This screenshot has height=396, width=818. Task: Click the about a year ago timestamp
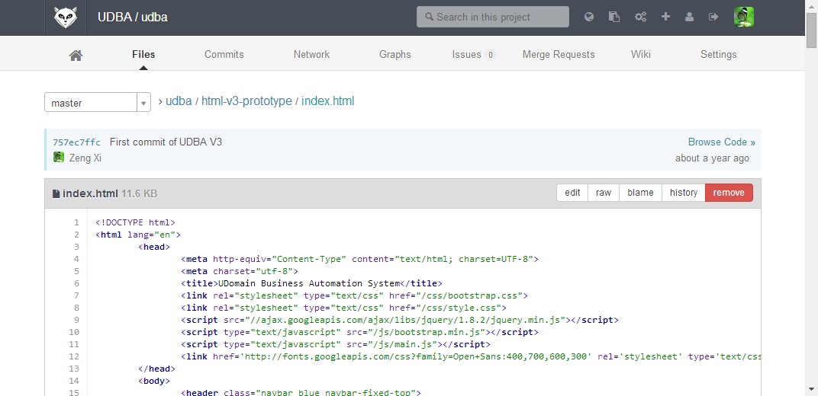pos(712,158)
